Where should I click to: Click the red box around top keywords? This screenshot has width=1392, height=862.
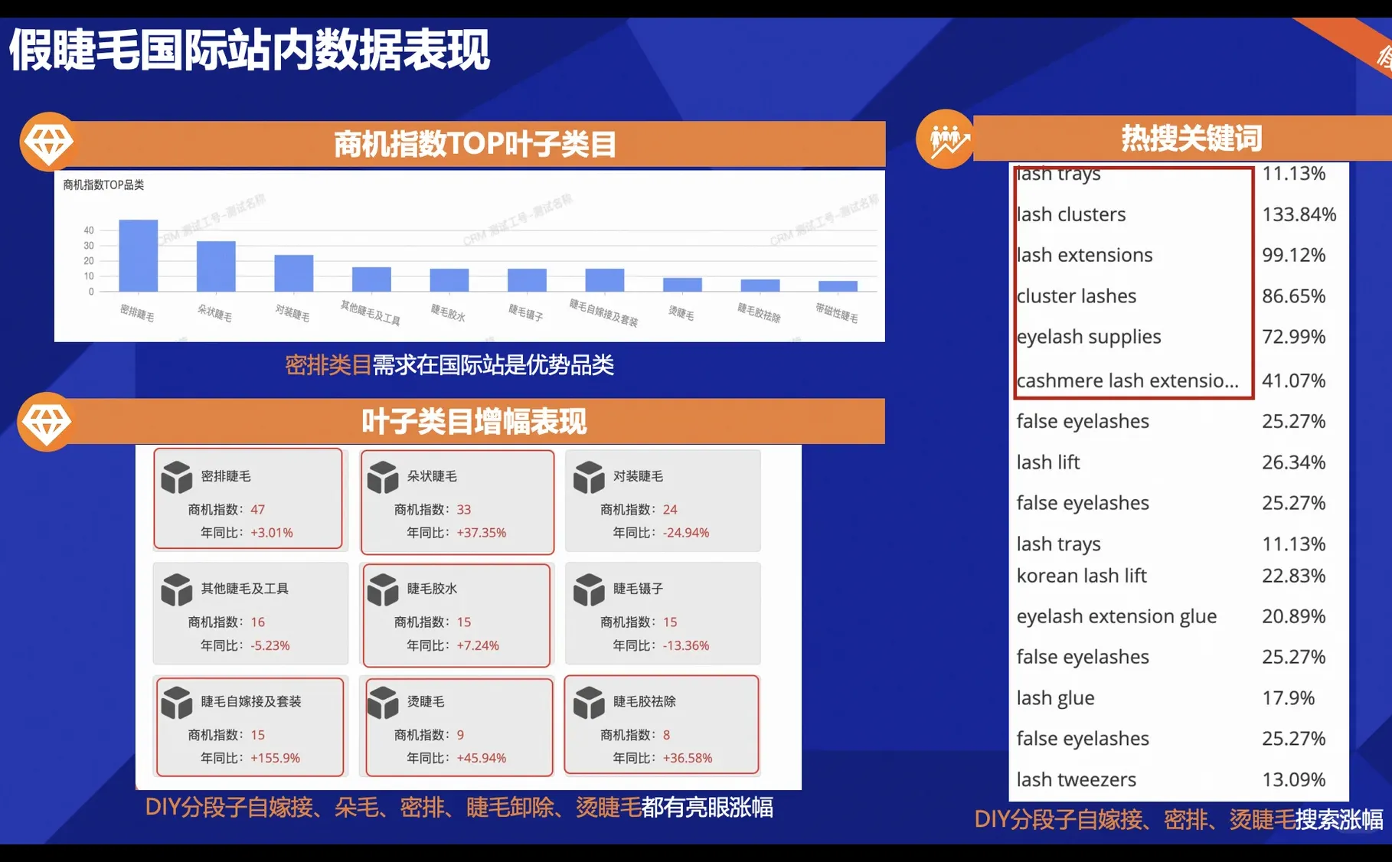1133,283
